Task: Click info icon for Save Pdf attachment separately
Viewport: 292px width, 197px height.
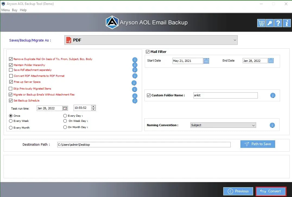Action: (135, 70)
